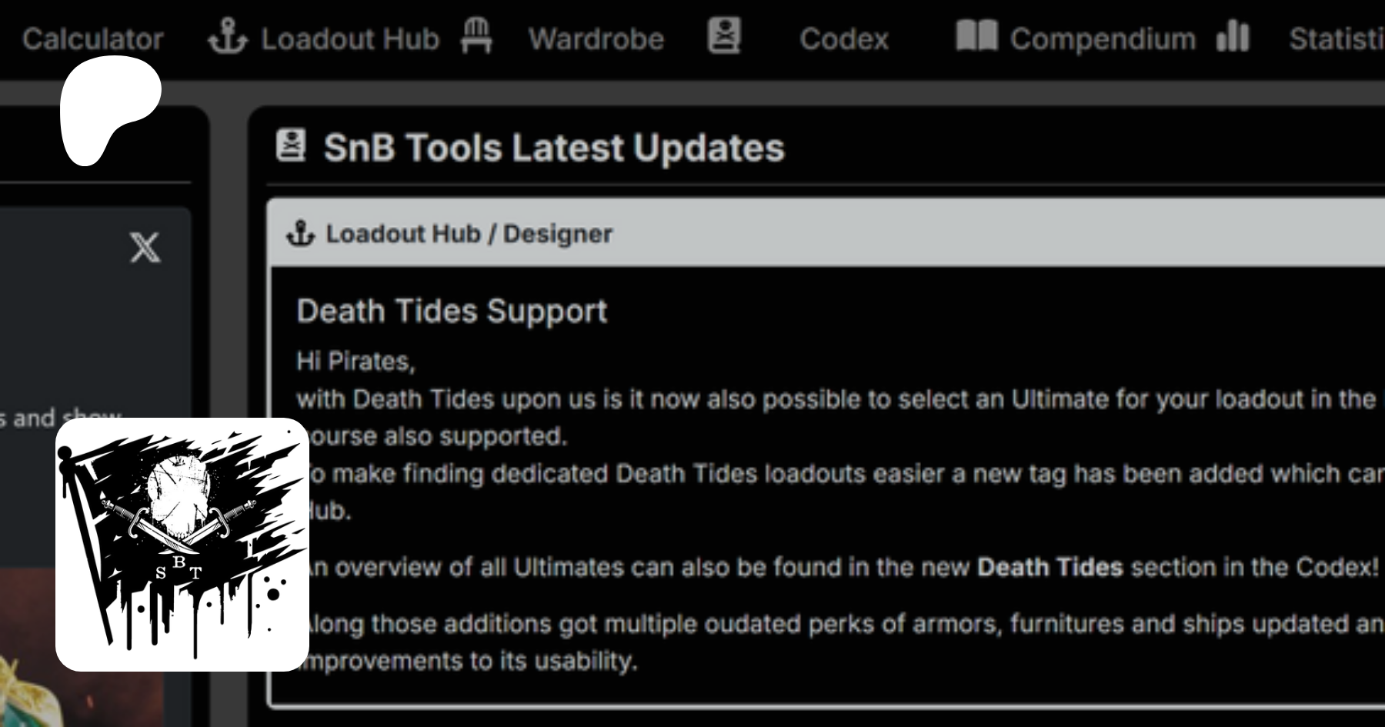The height and width of the screenshot is (727, 1385).
Task: Click the anchor icon in the Loadout Hub / Designer header
Action: [x=301, y=233]
